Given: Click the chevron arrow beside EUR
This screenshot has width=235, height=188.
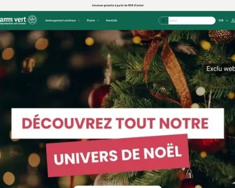Looking at the screenshot, I should pyautogui.click(x=227, y=21).
